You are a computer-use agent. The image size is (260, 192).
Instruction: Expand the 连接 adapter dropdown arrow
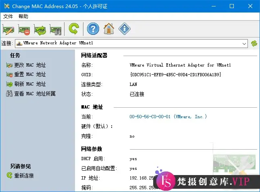(244, 44)
